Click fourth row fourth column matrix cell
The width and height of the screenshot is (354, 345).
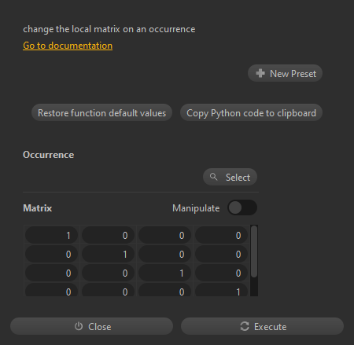point(221,290)
